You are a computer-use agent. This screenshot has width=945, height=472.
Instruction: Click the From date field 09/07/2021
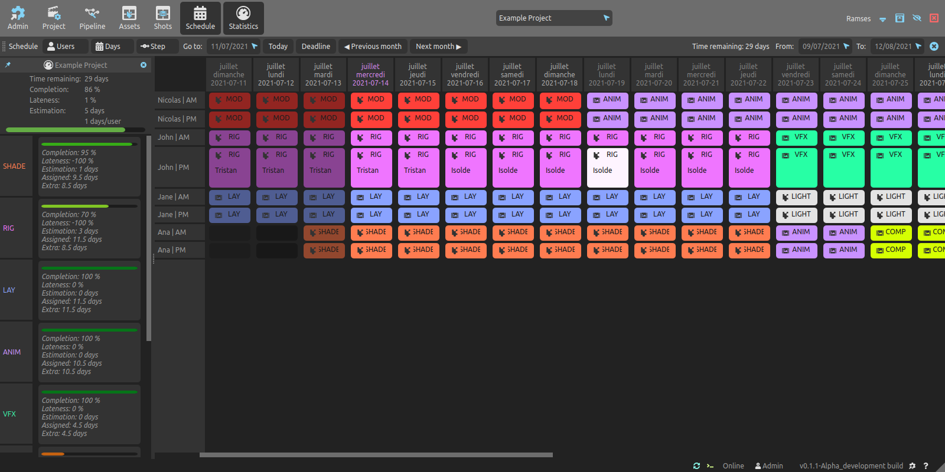(x=820, y=47)
